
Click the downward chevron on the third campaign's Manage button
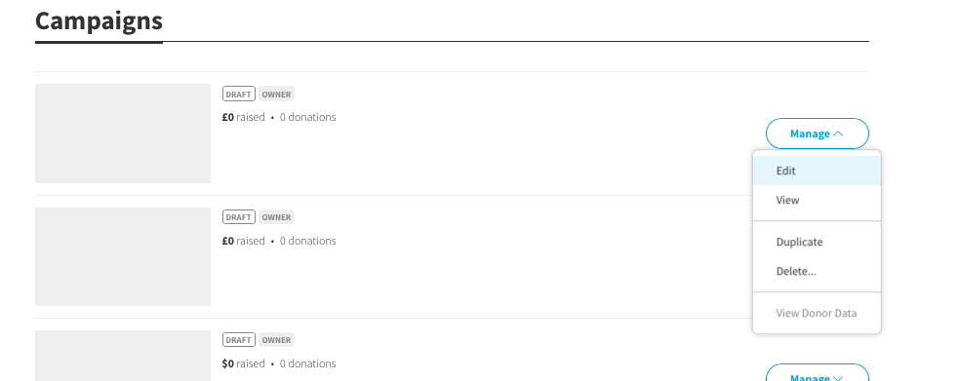coord(838,378)
